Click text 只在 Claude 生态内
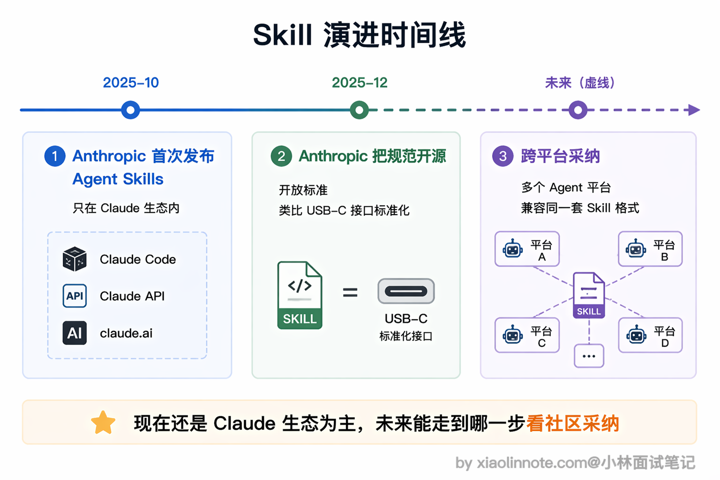Image resolution: width=720 pixels, height=480 pixels. click(126, 208)
